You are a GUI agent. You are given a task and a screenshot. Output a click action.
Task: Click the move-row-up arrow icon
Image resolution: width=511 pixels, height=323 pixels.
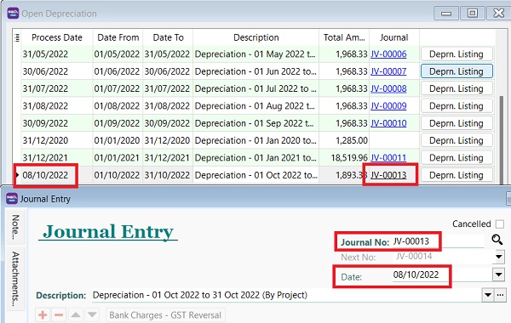point(76,314)
